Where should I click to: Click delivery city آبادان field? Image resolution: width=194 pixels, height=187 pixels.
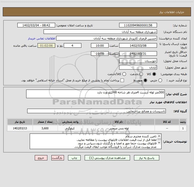[x=138, y=67]
